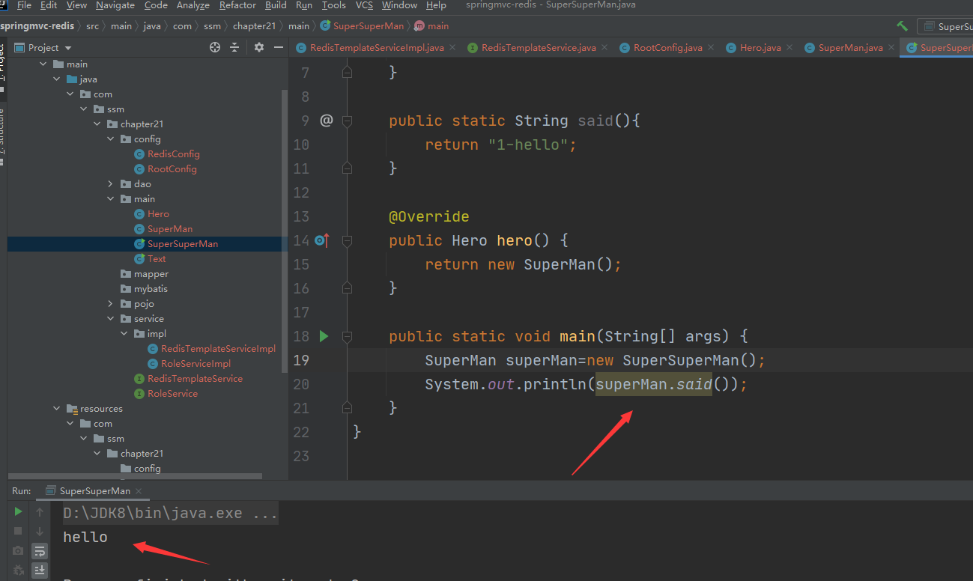Dump threads using the camera icon

pyautogui.click(x=18, y=550)
